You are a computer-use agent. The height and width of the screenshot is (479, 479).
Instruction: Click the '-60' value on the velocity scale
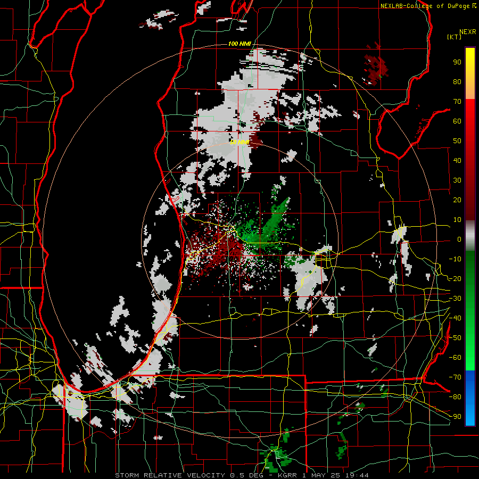455,358
